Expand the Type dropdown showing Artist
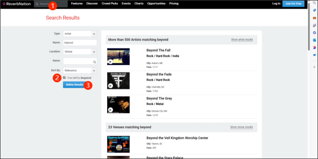Screen dimensions: 318x159 point(80,34)
